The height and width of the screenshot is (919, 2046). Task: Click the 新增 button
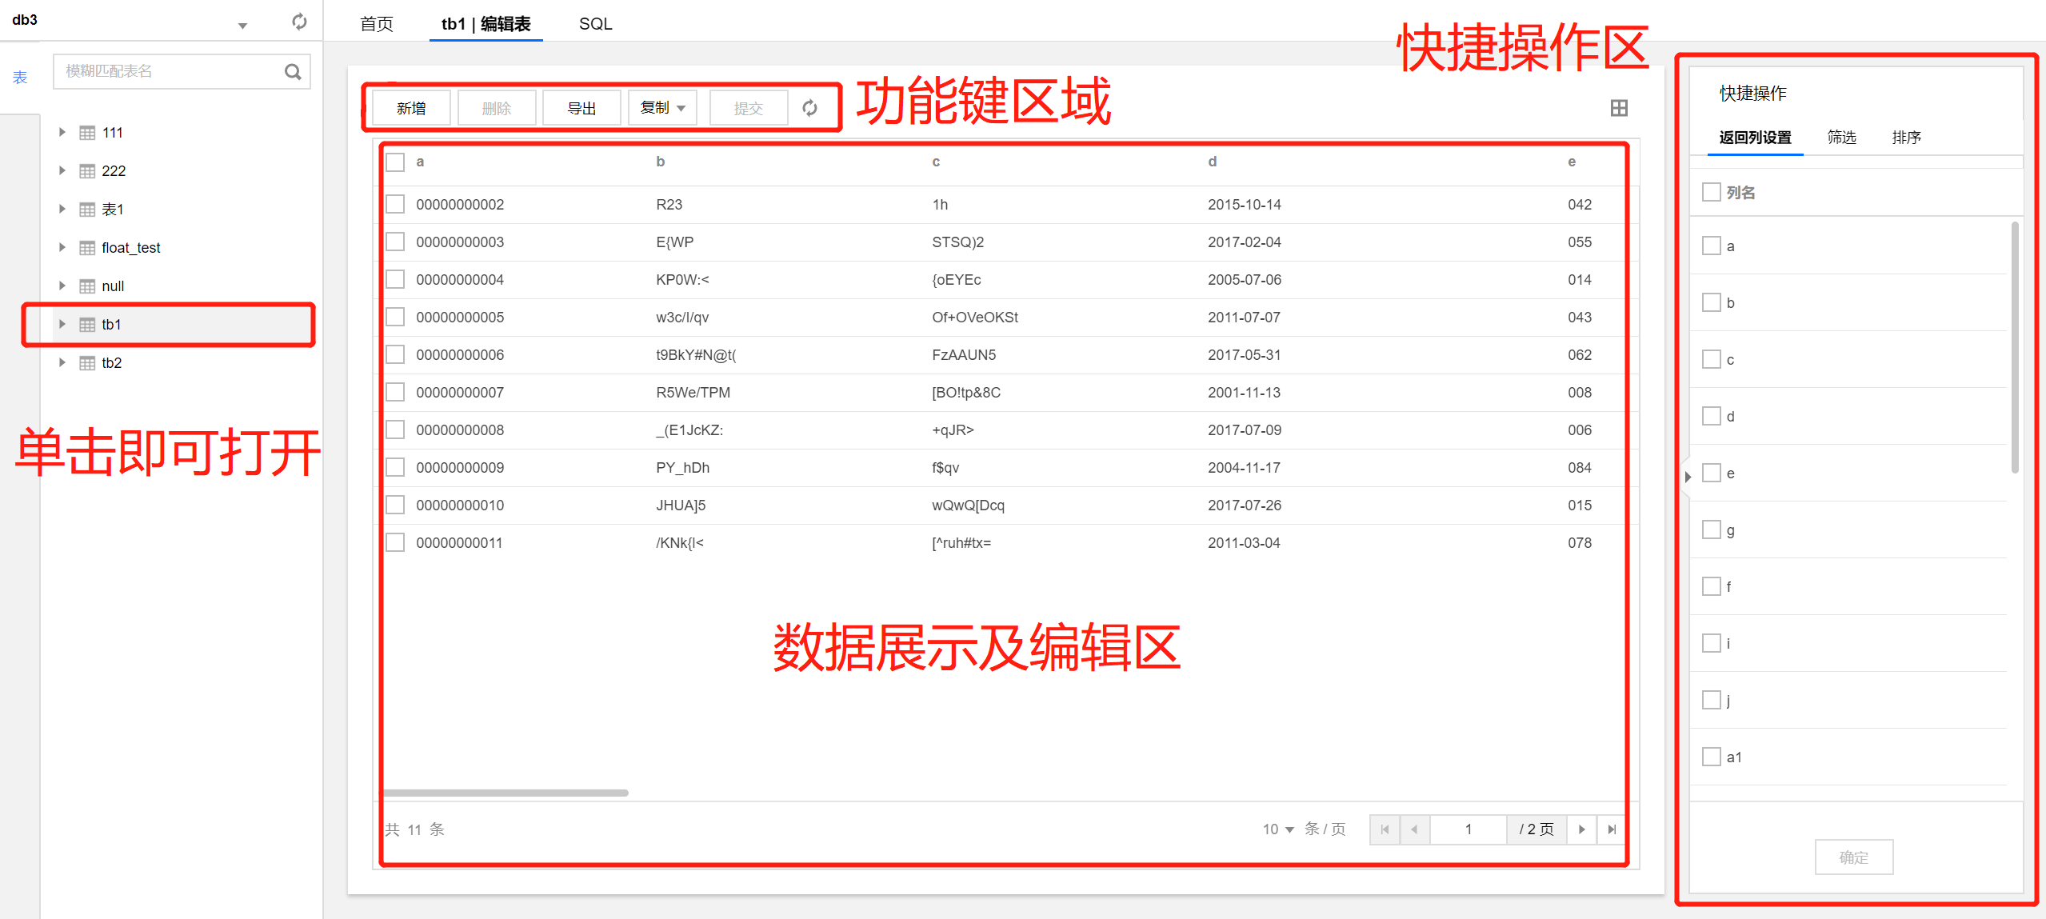point(411,108)
